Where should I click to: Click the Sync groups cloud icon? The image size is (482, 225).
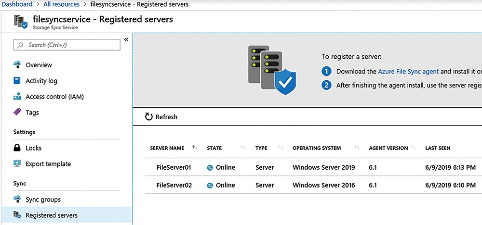tap(17, 199)
